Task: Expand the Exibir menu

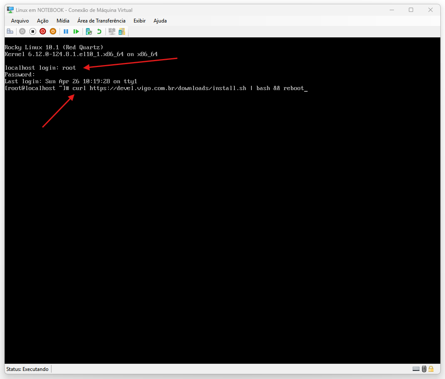Action: 139,21
